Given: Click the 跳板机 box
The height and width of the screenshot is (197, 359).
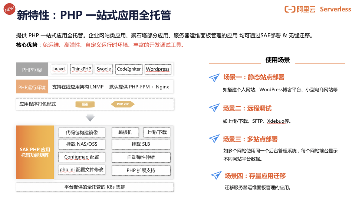Looking at the screenshot, I should [x=125, y=132].
